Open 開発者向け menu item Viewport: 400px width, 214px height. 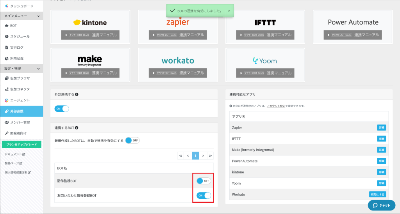click(x=22, y=133)
